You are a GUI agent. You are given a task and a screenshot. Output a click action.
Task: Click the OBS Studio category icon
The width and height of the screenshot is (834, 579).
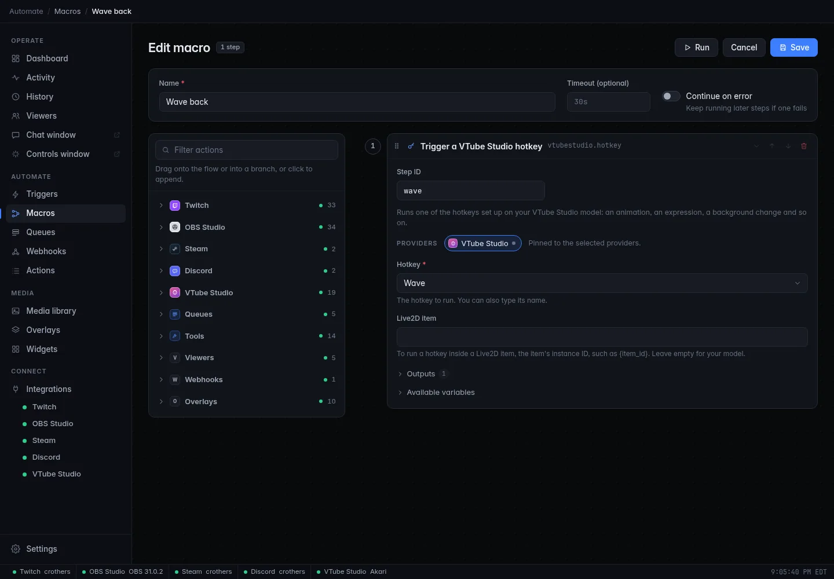[175, 228]
